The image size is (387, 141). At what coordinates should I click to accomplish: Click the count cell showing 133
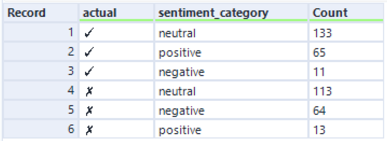point(346,32)
